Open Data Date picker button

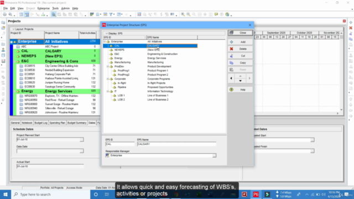click(x=81, y=151)
